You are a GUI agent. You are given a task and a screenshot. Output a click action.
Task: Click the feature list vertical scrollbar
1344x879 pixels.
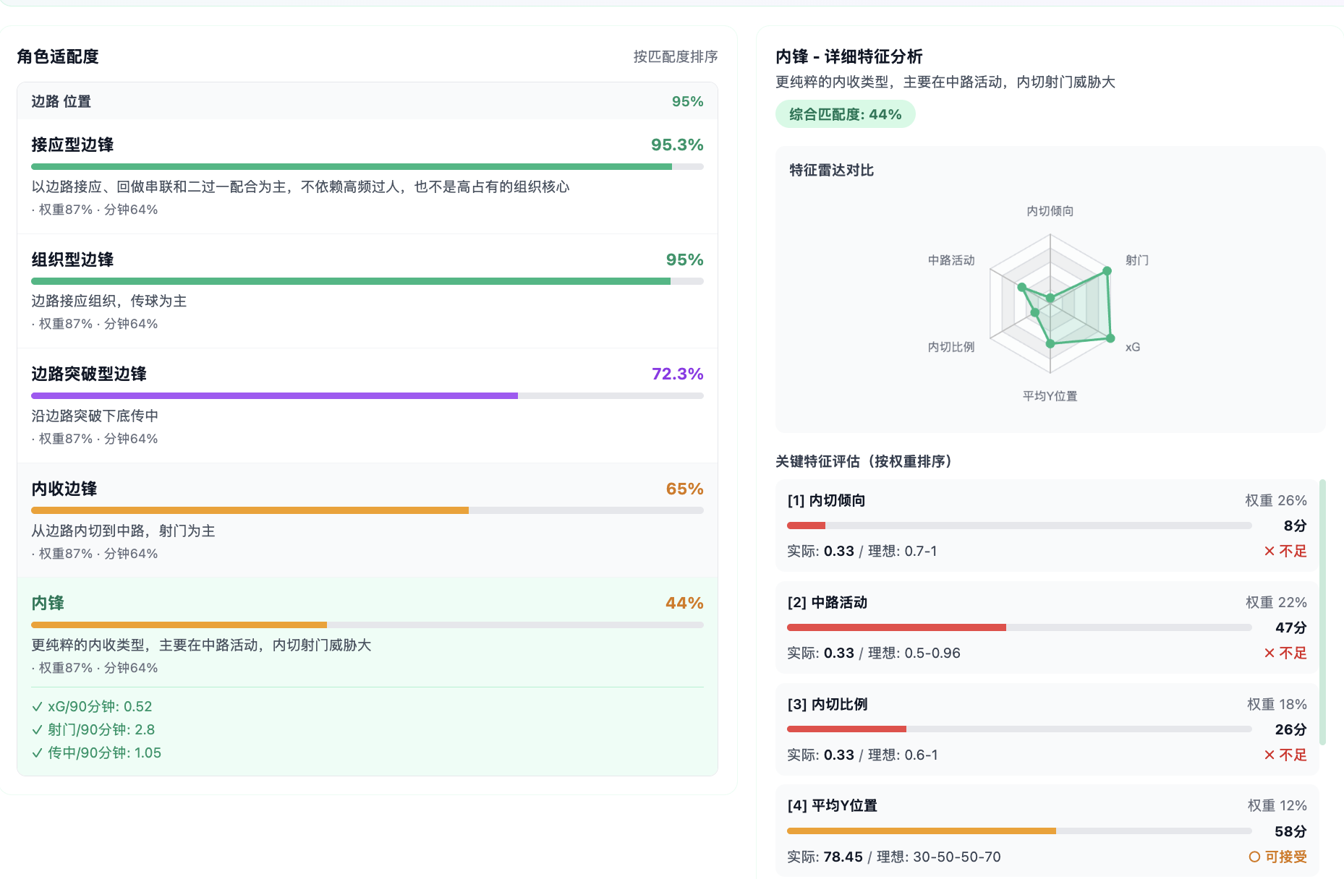(1323, 612)
